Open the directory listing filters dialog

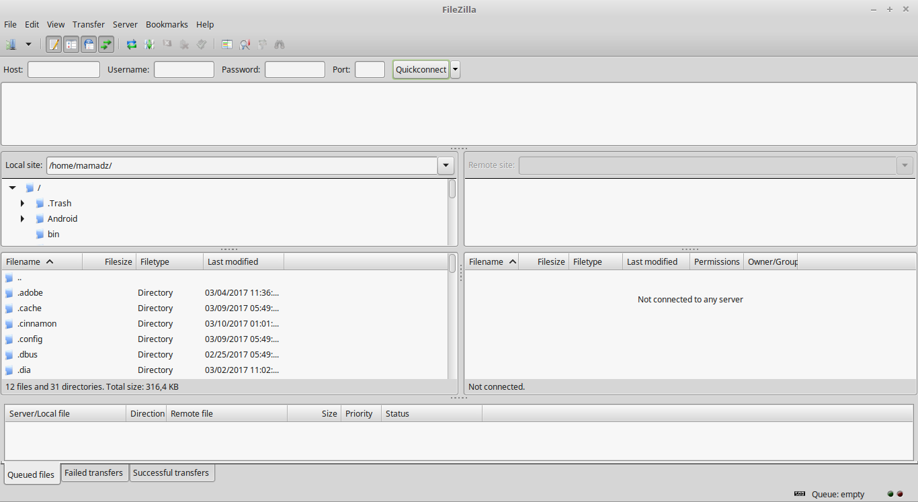click(227, 44)
